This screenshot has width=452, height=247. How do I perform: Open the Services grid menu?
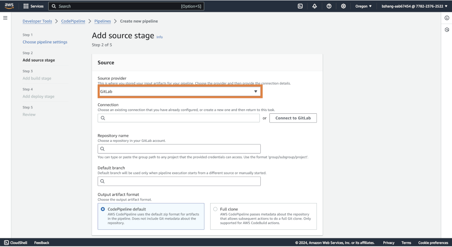pos(26,6)
